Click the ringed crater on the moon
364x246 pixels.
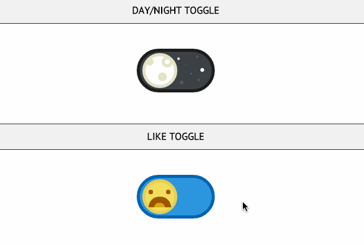pyautogui.click(x=167, y=62)
